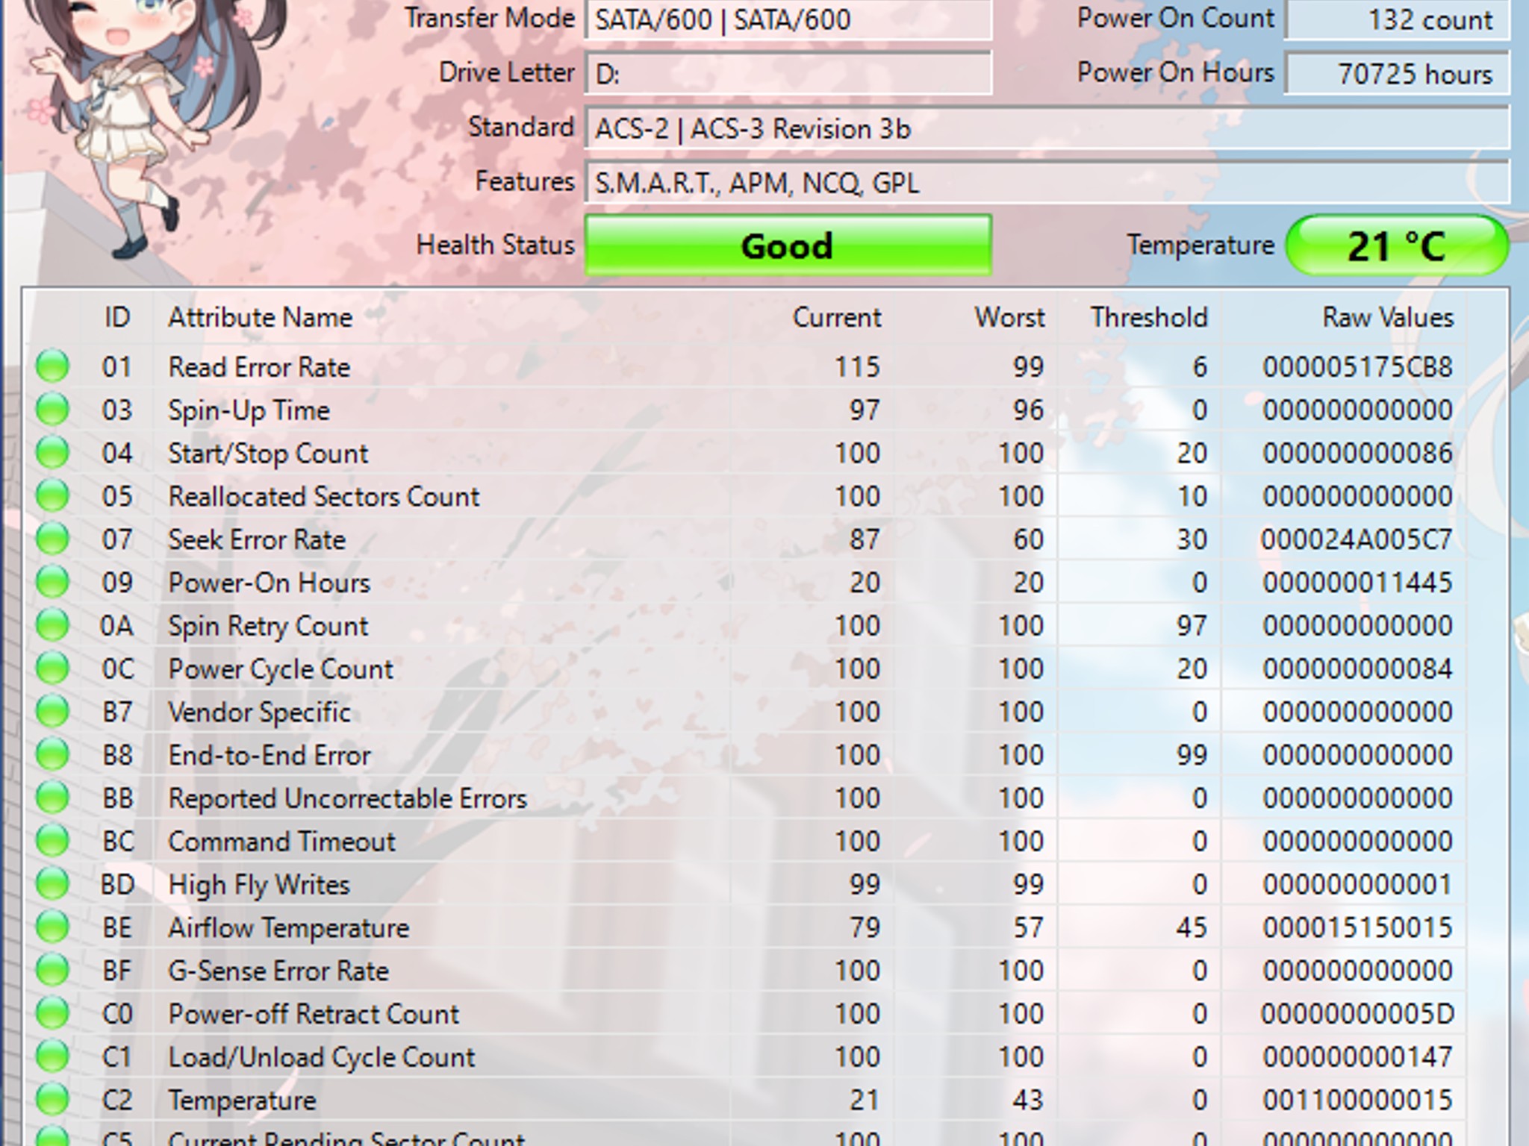1529x1146 pixels.
Task: Click the green Good health status button
Action: [788, 245]
